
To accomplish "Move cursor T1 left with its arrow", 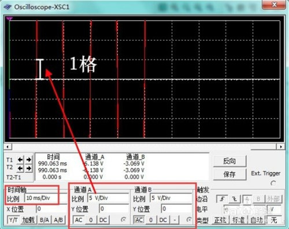I will point(20,160).
